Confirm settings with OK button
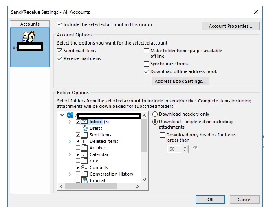 [x=210, y=200]
